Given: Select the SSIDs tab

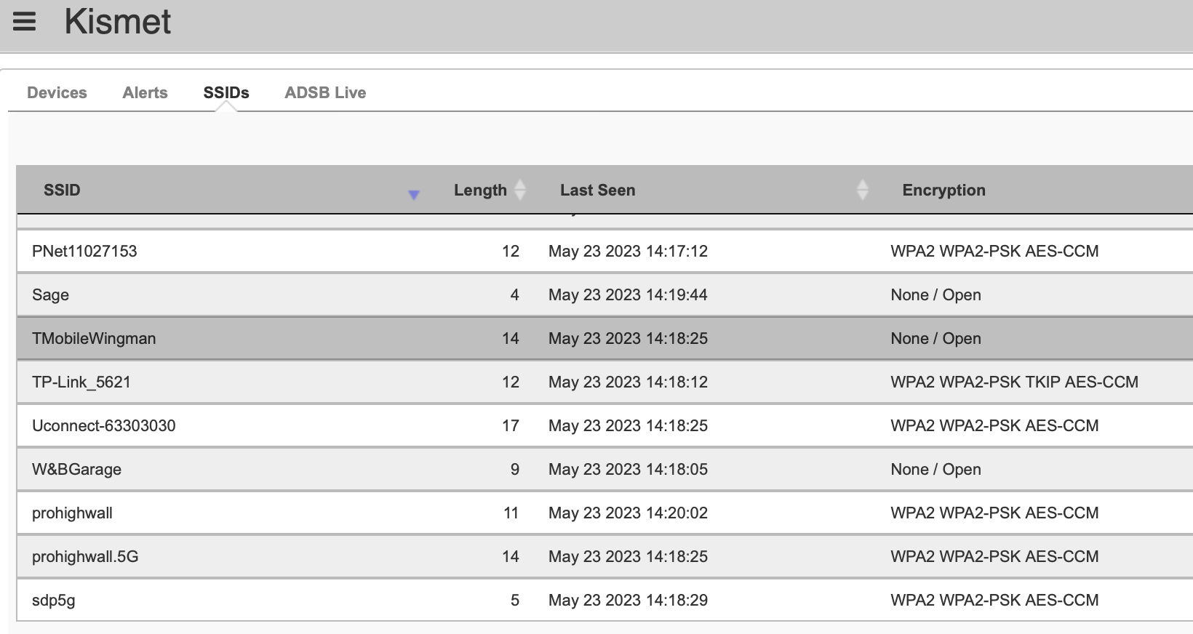Looking at the screenshot, I should (x=226, y=92).
